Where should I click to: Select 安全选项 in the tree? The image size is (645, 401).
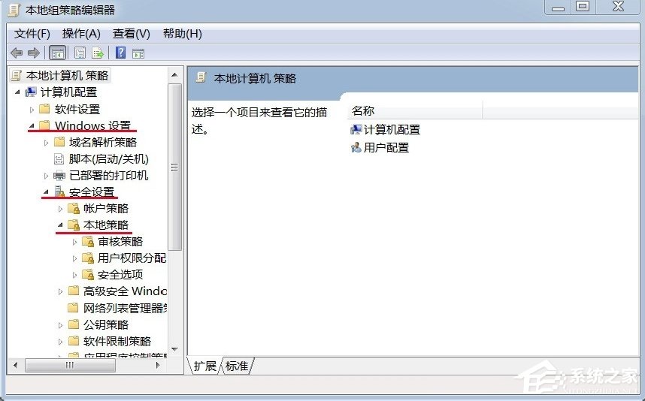click(x=120, y=274)
